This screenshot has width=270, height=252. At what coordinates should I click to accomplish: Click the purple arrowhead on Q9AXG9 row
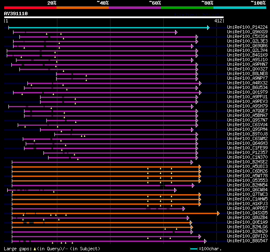click(x=176, y=32)
